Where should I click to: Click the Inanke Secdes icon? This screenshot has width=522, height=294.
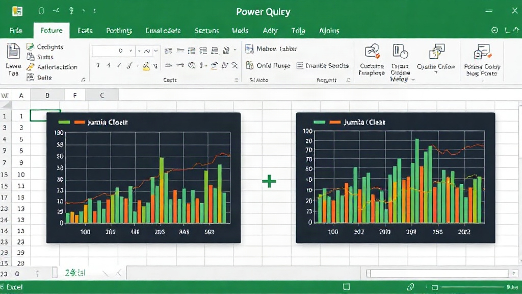pyautogui.click(x=300, y=66)
